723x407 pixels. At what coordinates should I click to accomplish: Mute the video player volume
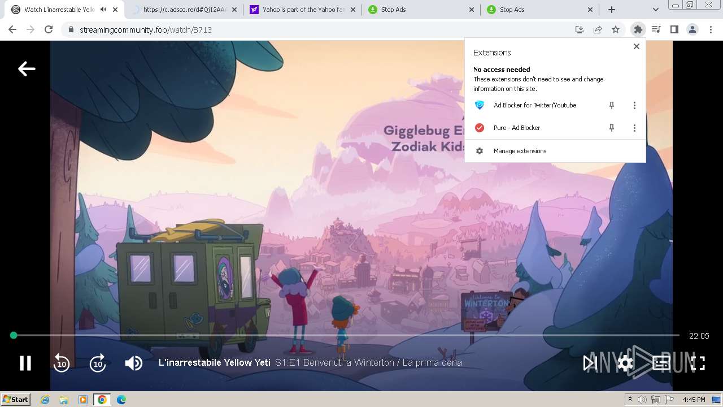(x=134, y=363)
